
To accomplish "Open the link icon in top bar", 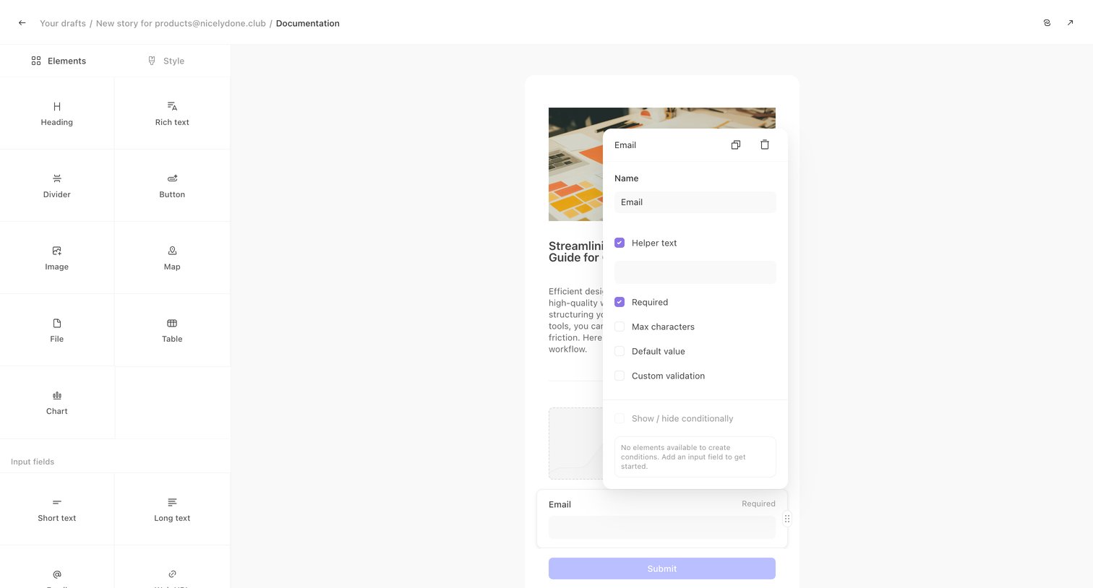I will point(1047,23).
